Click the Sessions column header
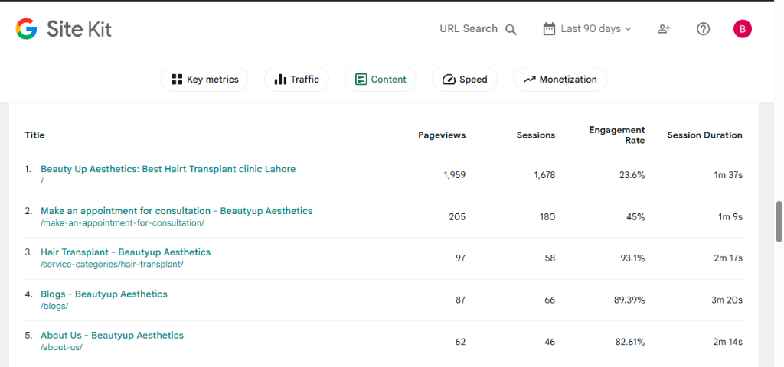784x367 pixels. 535,135
